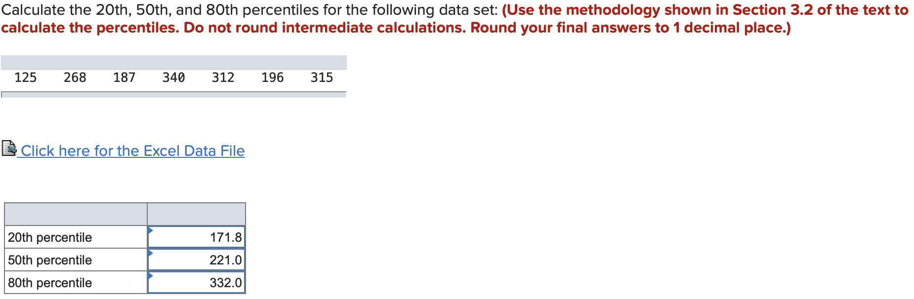Click the data table header row
914x299 pixels.
(x=173, y=61)
